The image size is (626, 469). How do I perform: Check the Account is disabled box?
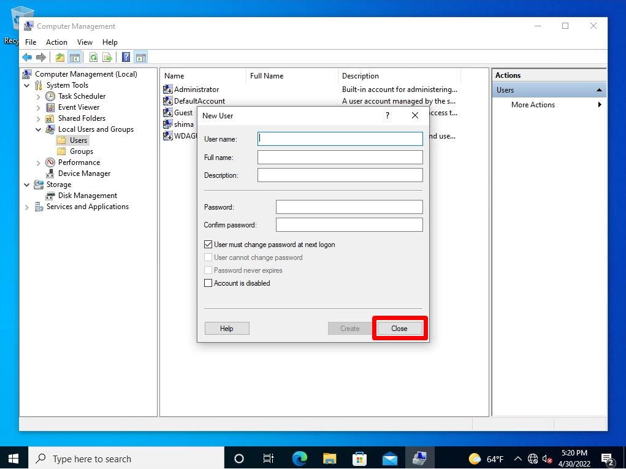pos(208,283)
